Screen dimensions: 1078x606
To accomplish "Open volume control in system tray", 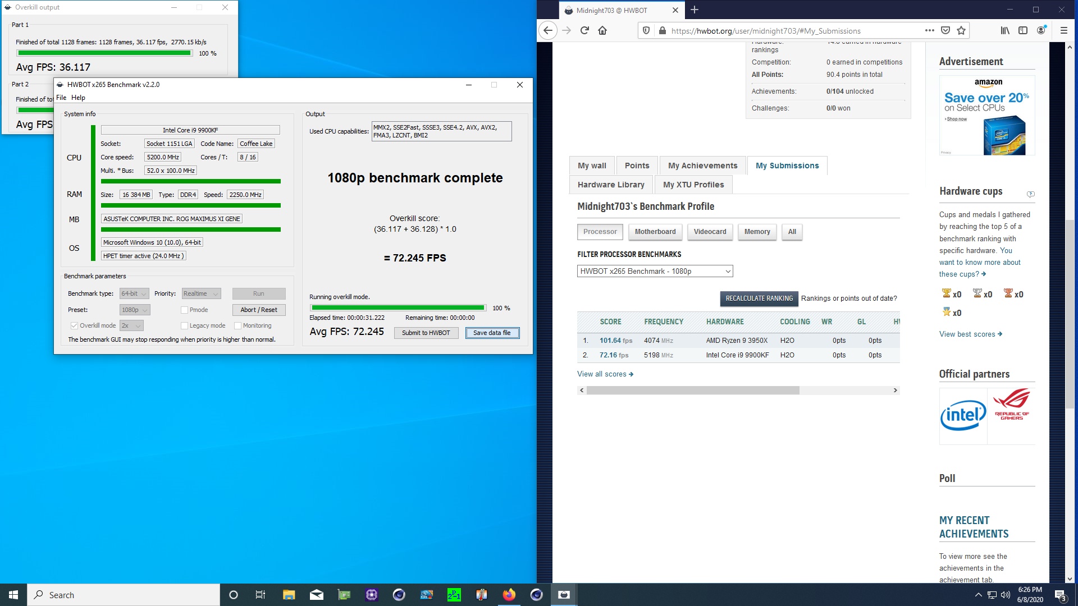I will coord(1005,595).
